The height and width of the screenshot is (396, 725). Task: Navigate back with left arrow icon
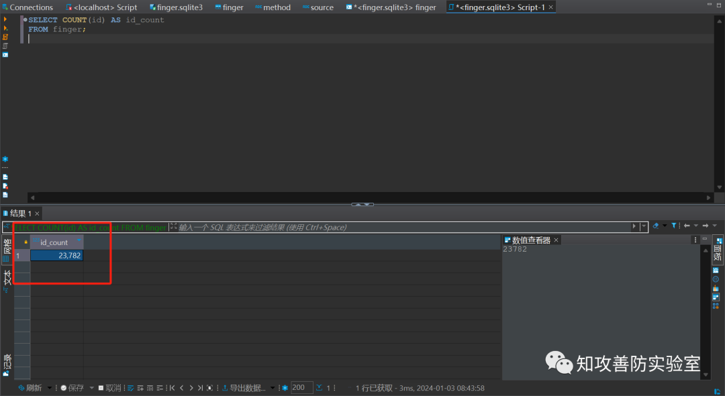click(687, 226)
